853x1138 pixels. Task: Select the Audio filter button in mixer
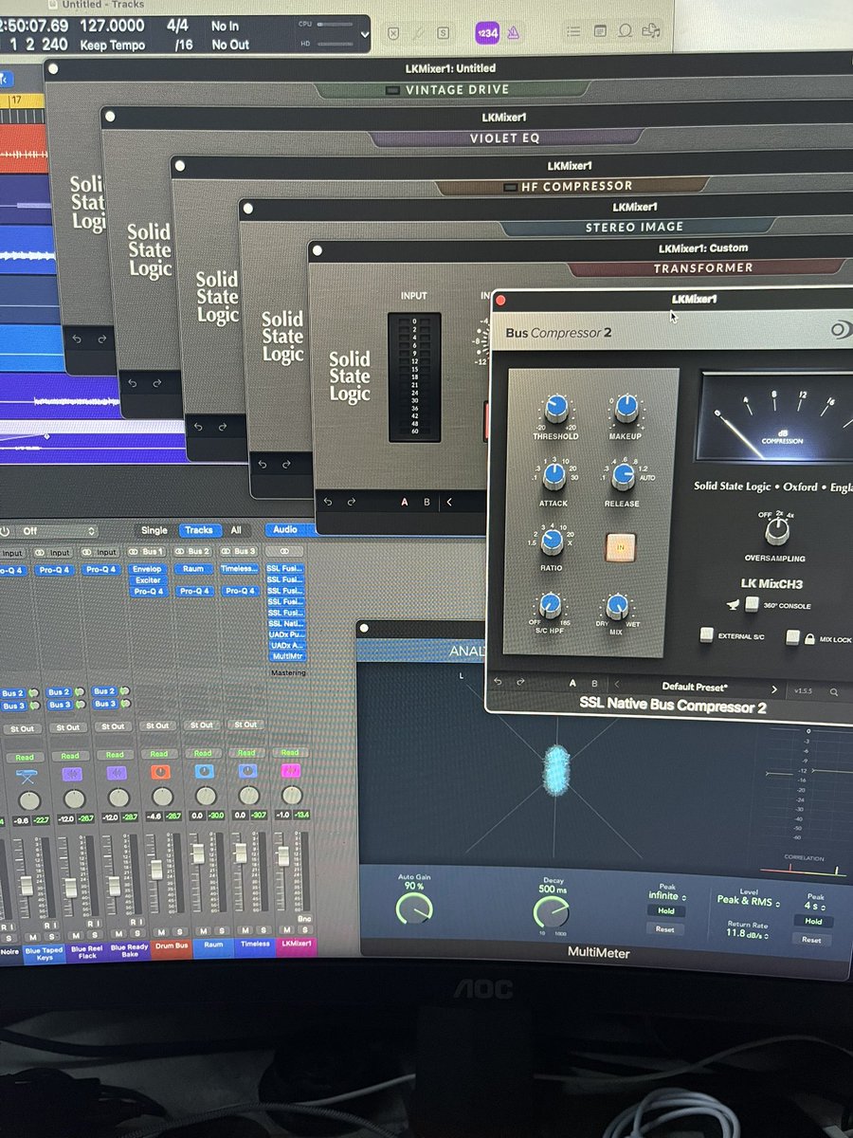coord(284,530)
